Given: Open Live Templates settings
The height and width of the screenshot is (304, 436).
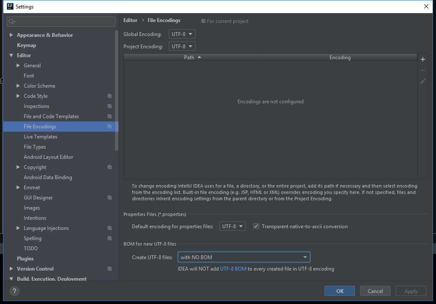Looking at the screenshot, I should [x=40, y=137].
